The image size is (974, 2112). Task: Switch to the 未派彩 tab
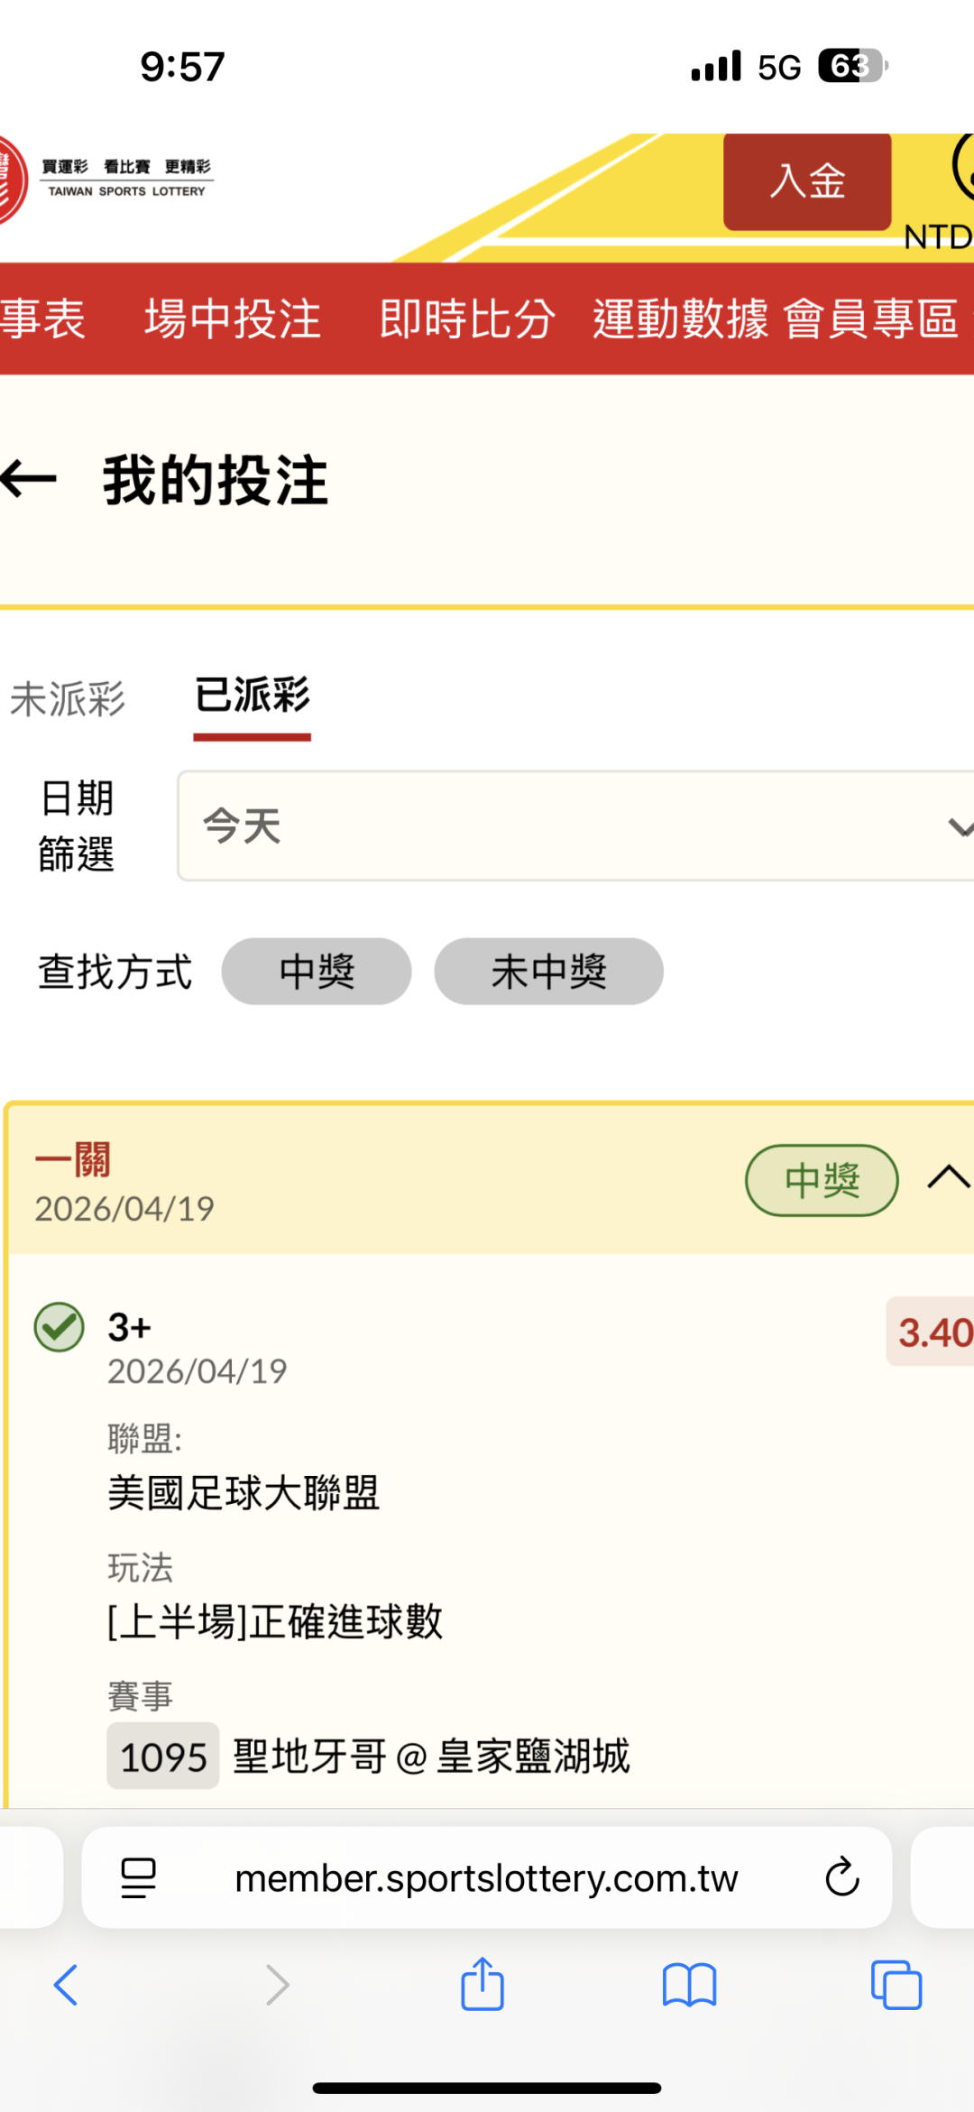pos(68,699)
